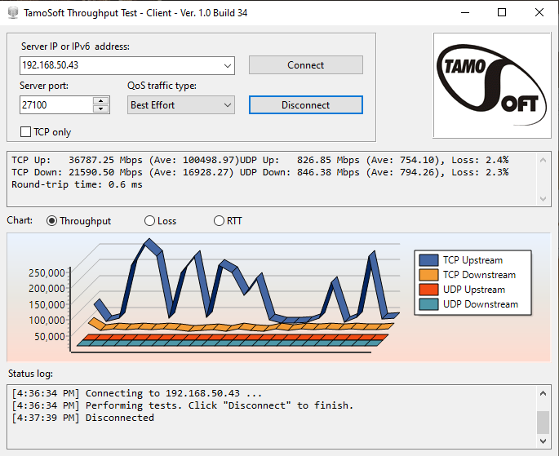Click the TamoSoft logo image
This screenshot has height=456, width=559.
click(490, 86)
